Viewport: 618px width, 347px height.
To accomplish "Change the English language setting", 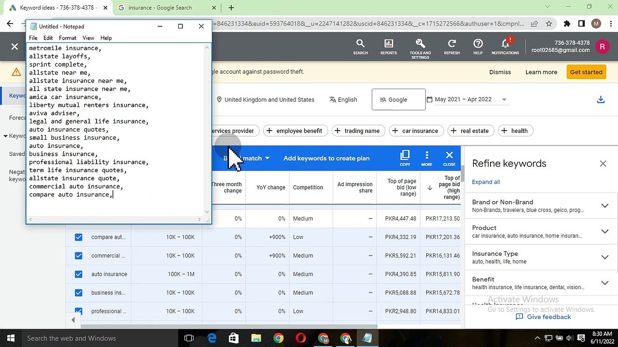I will (343, 100).
